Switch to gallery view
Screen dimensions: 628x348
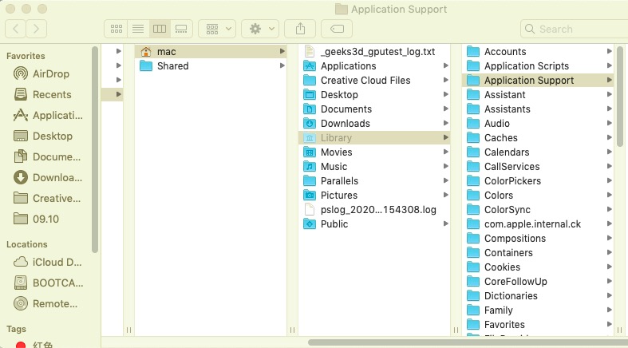click(181, 29)
